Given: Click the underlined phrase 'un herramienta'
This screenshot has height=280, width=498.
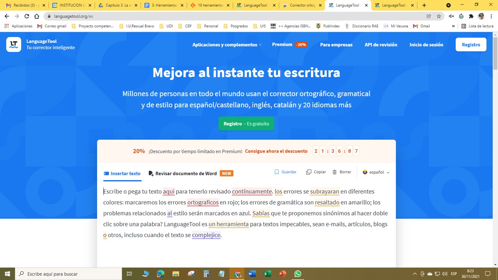Looking at the screenshot, I should (229, 224).
